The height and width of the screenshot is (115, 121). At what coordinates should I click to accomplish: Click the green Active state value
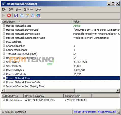[77, 26]
